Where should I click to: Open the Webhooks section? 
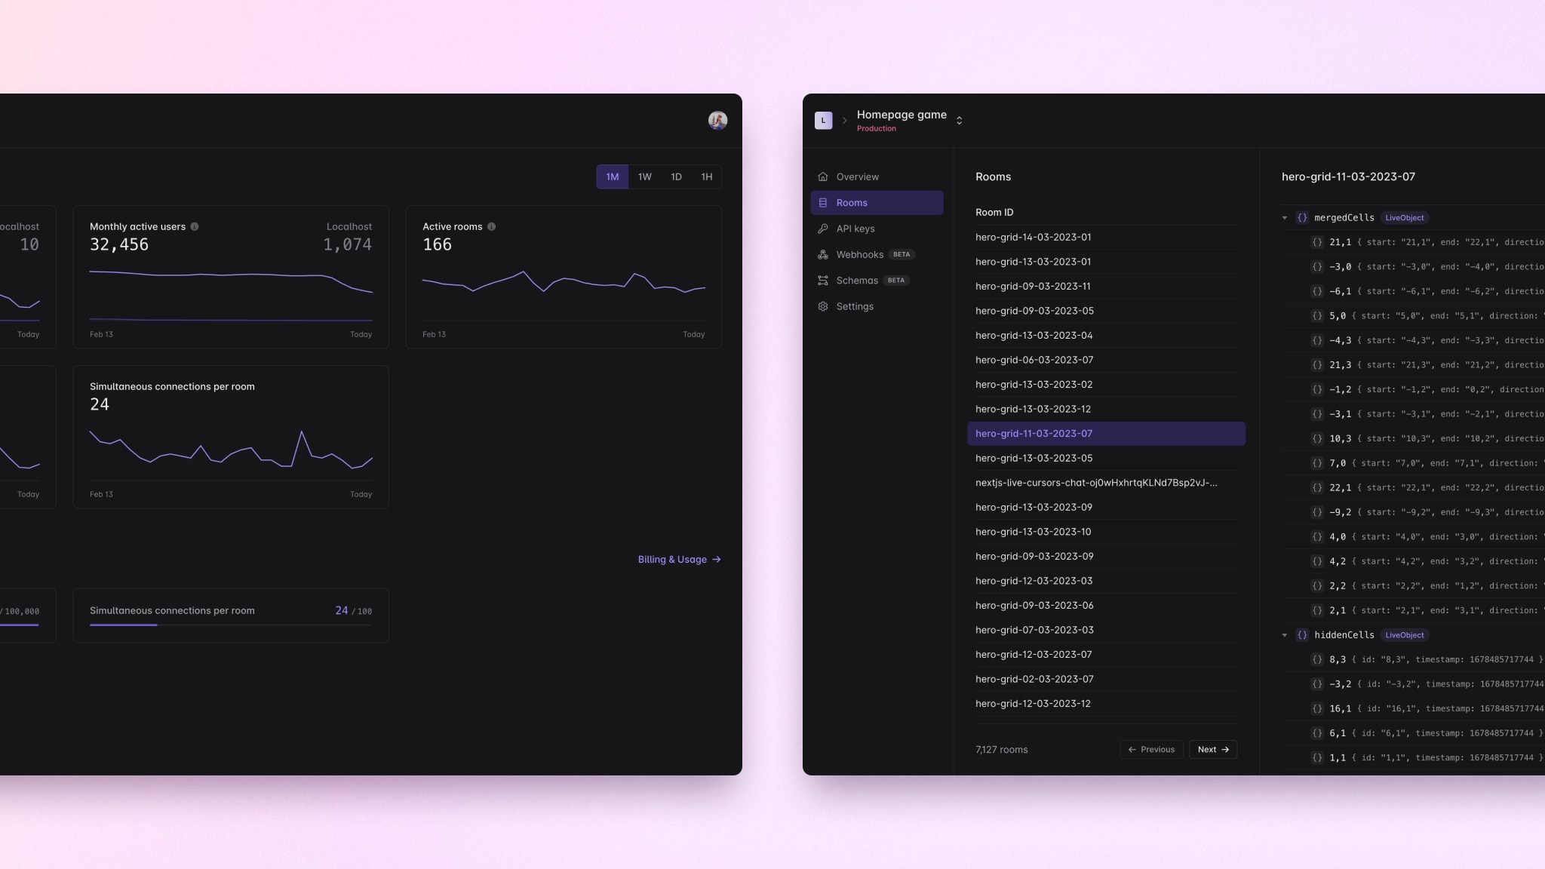point(823,254)
